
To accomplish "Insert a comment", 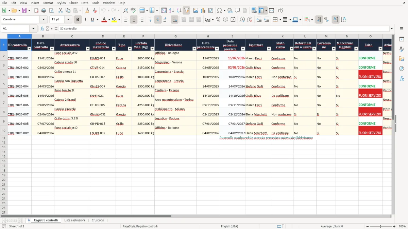I will 237,11.
